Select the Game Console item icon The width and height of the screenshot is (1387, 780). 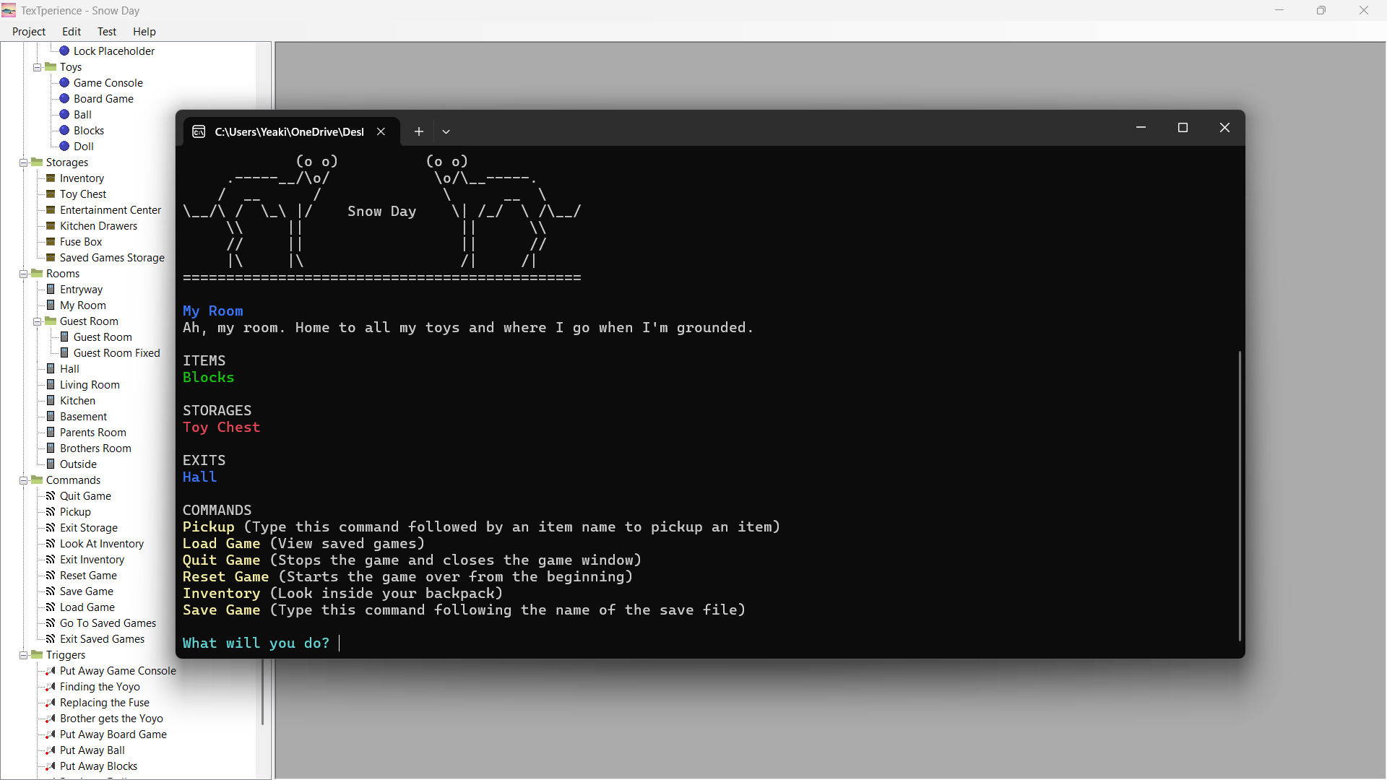[x=64, y=82]
